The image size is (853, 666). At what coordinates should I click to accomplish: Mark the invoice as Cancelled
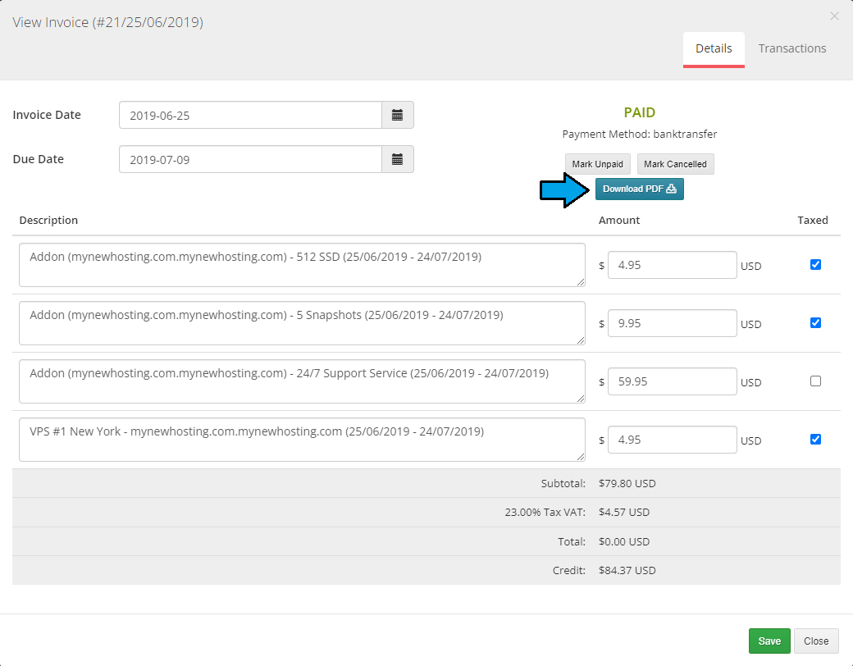click(675, 164)
